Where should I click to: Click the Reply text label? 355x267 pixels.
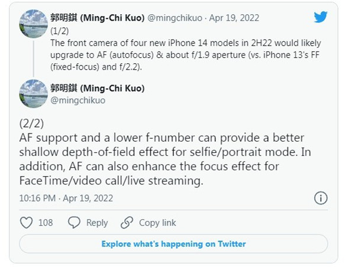(x=97, y=223)
